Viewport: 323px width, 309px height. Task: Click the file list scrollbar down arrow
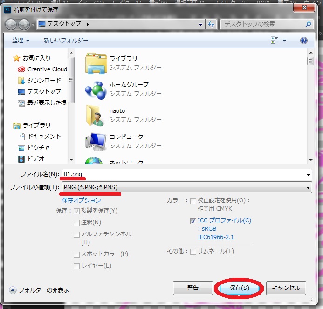[310, 160]
